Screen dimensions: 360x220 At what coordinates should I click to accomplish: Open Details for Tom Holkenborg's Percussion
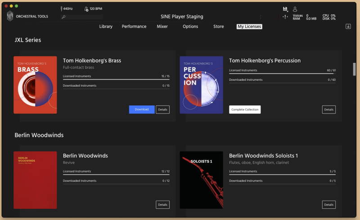click(329, 110)
